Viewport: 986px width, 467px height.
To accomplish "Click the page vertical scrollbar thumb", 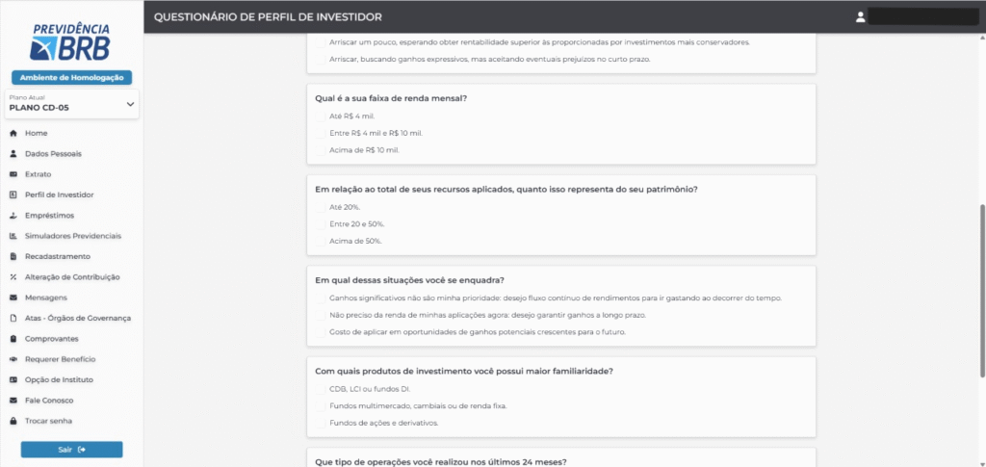I will pos(981,289).
